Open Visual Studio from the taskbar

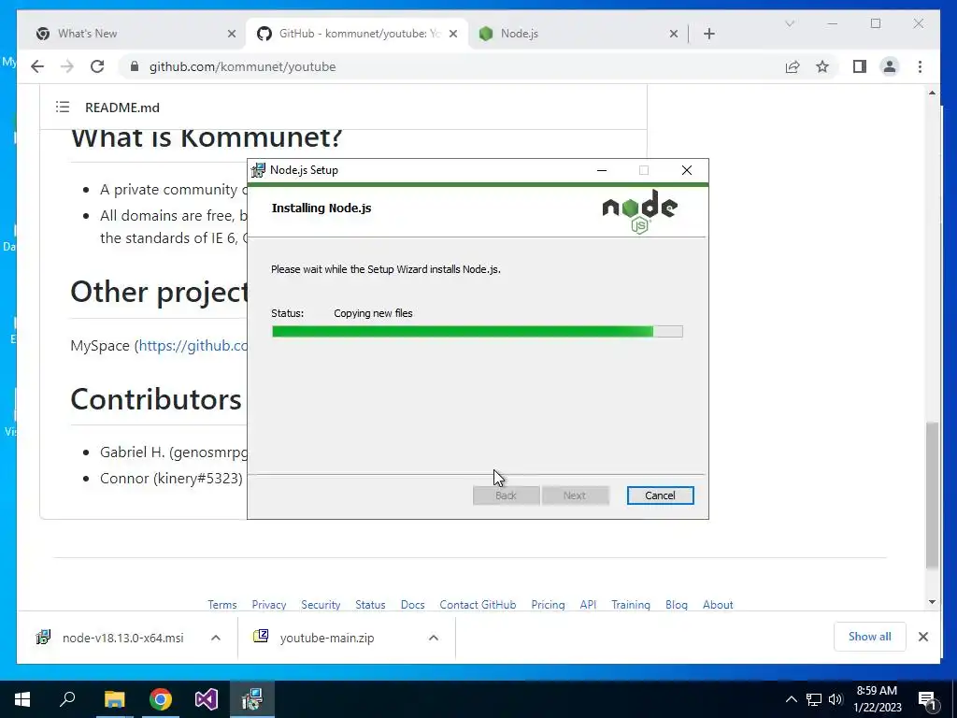tap(207, 699)
